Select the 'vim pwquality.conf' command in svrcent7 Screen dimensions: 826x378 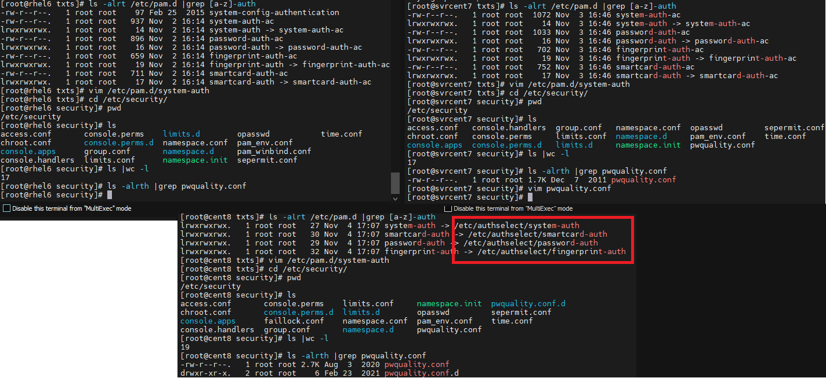570,188
